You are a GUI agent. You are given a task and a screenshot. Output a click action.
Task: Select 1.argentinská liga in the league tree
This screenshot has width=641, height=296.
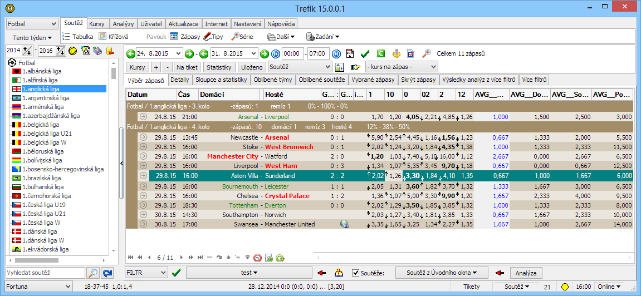(46, 98)
